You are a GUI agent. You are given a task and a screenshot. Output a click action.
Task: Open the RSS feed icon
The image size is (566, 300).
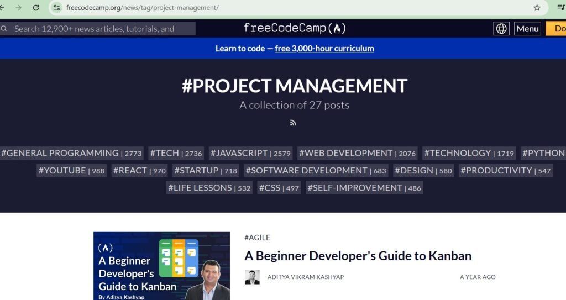pos(293,123)
